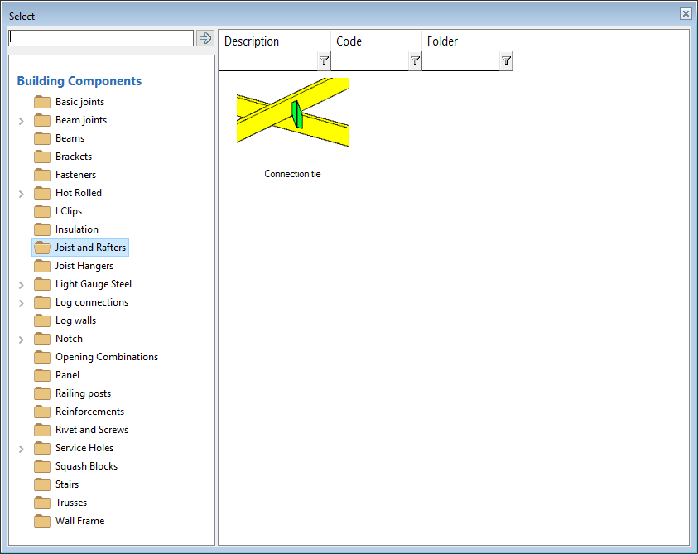Click the search arrow button

tap(205, 38)
